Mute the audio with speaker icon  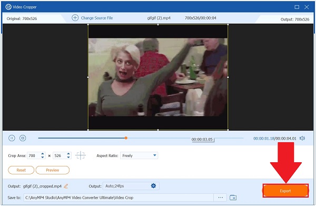click(x=302, y=138)
